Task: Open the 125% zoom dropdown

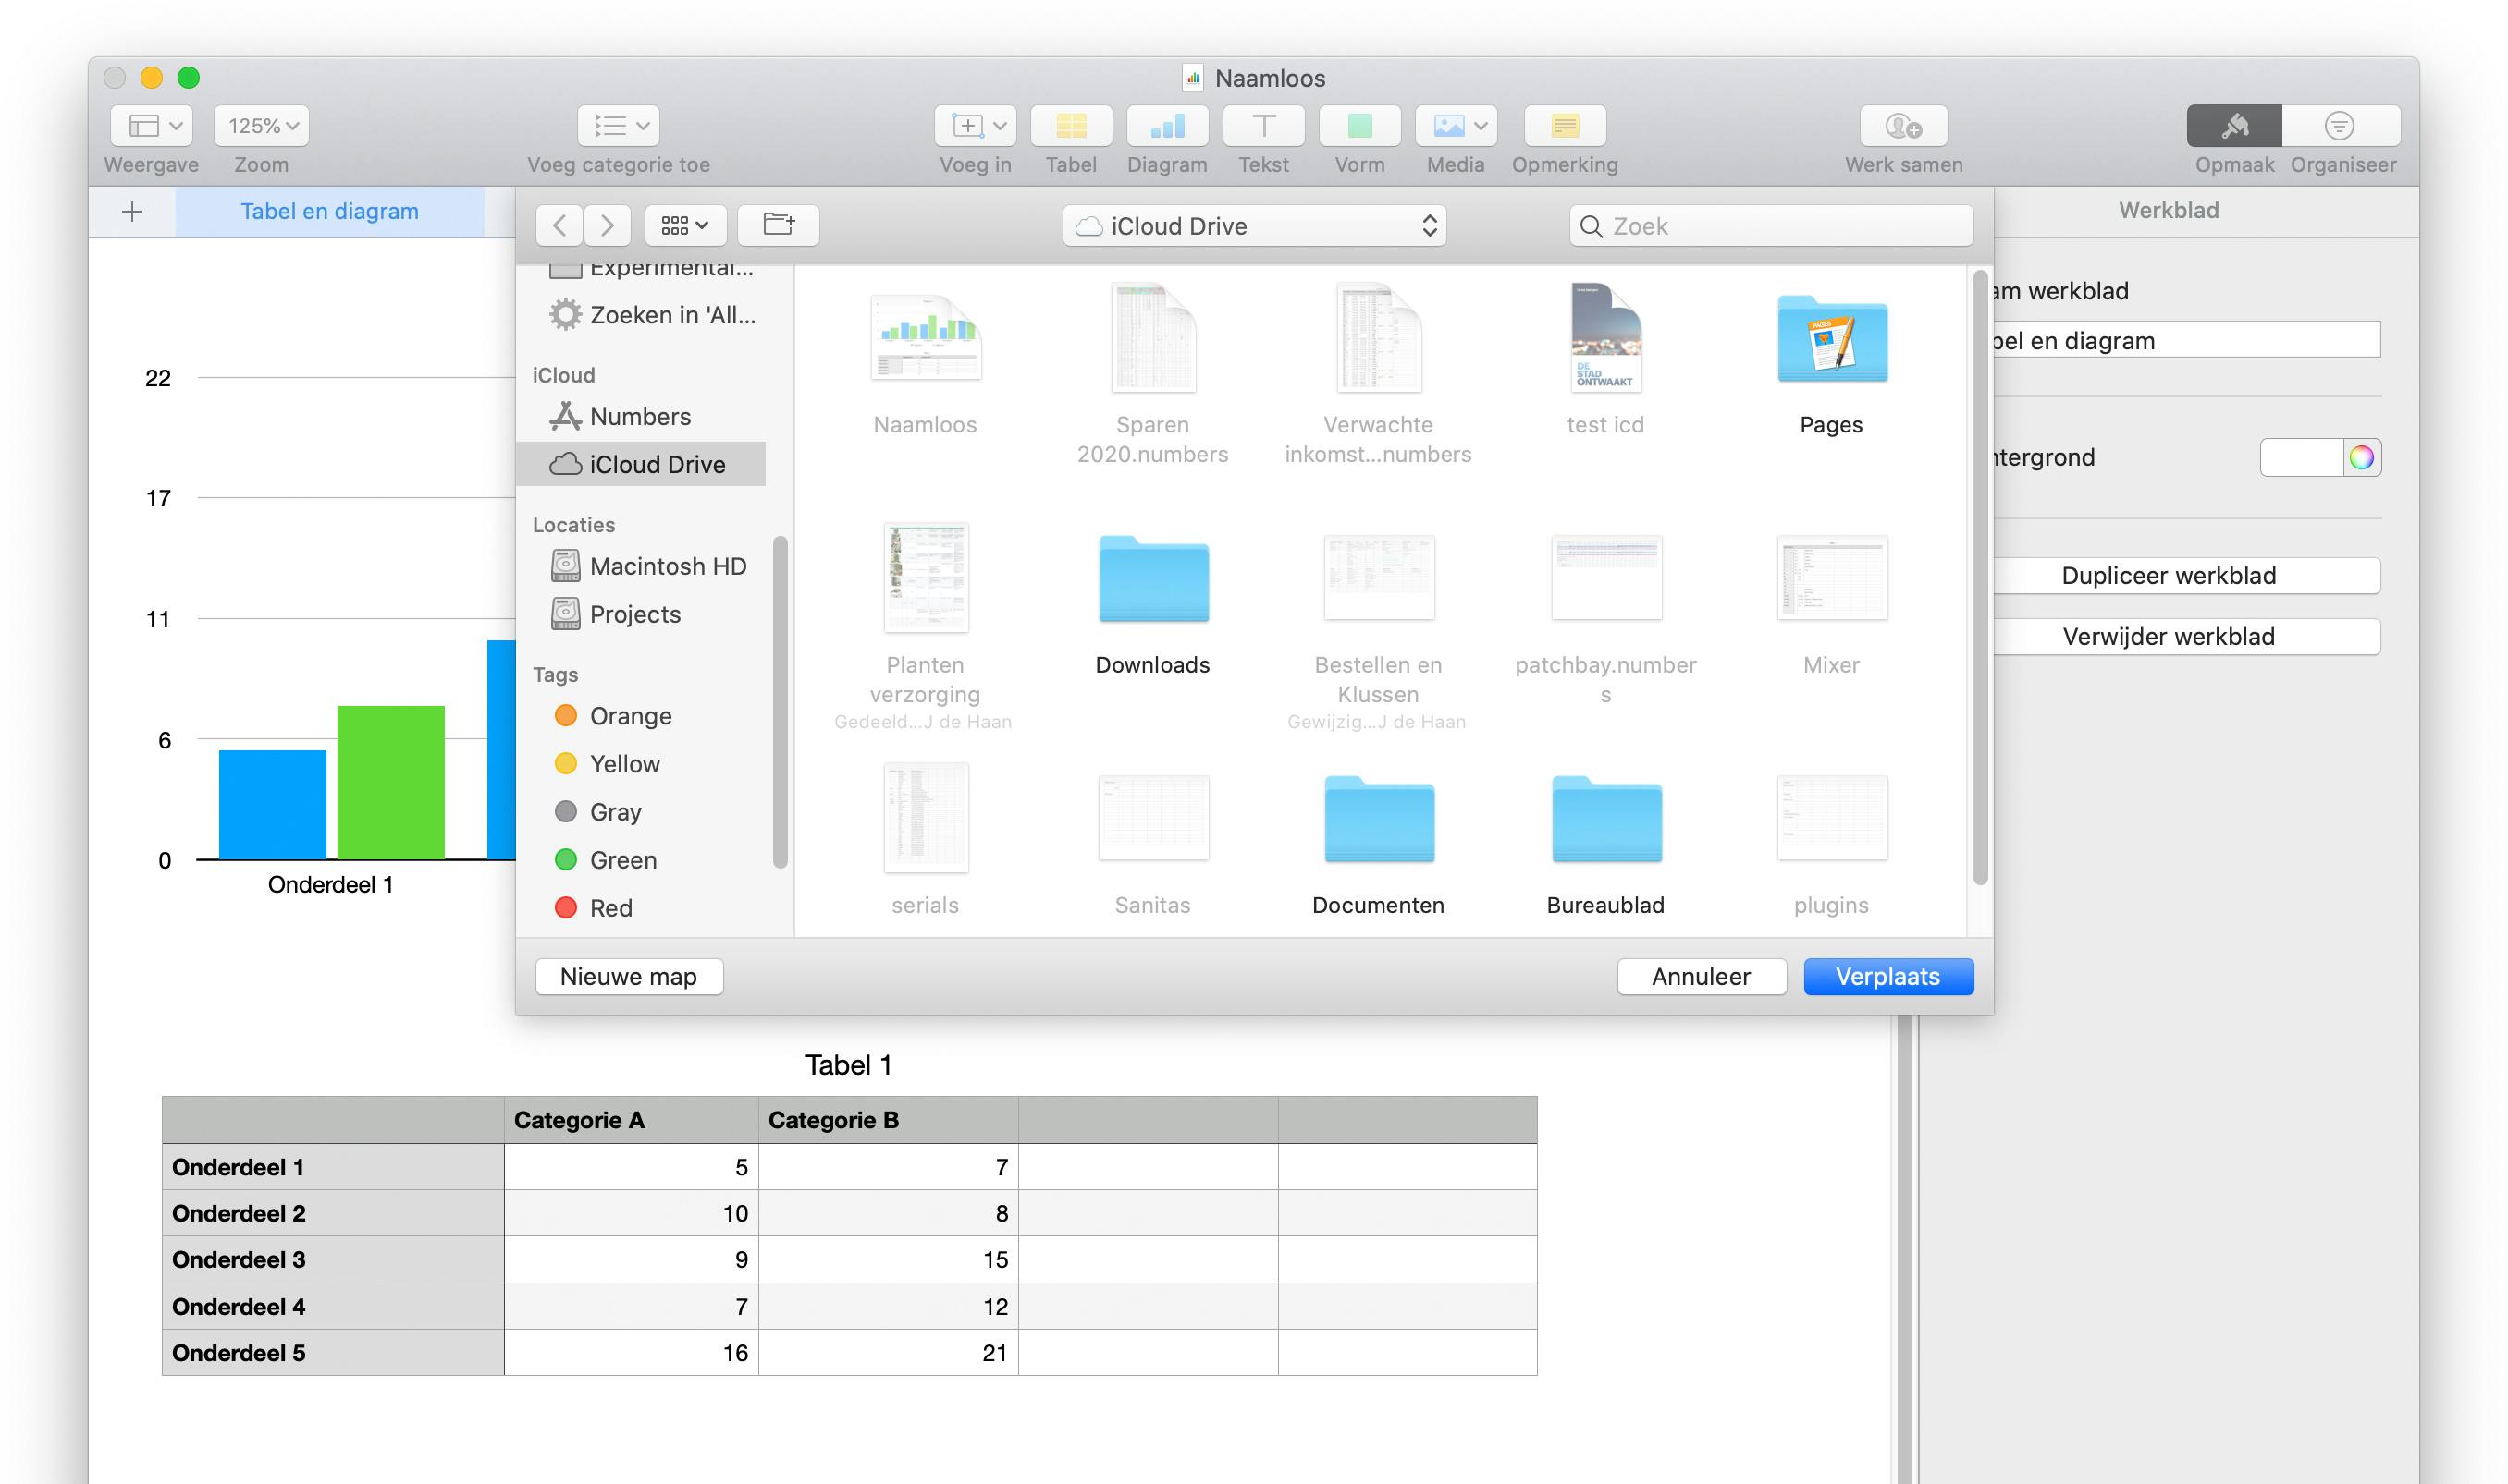Action: [x=261, y=126]
